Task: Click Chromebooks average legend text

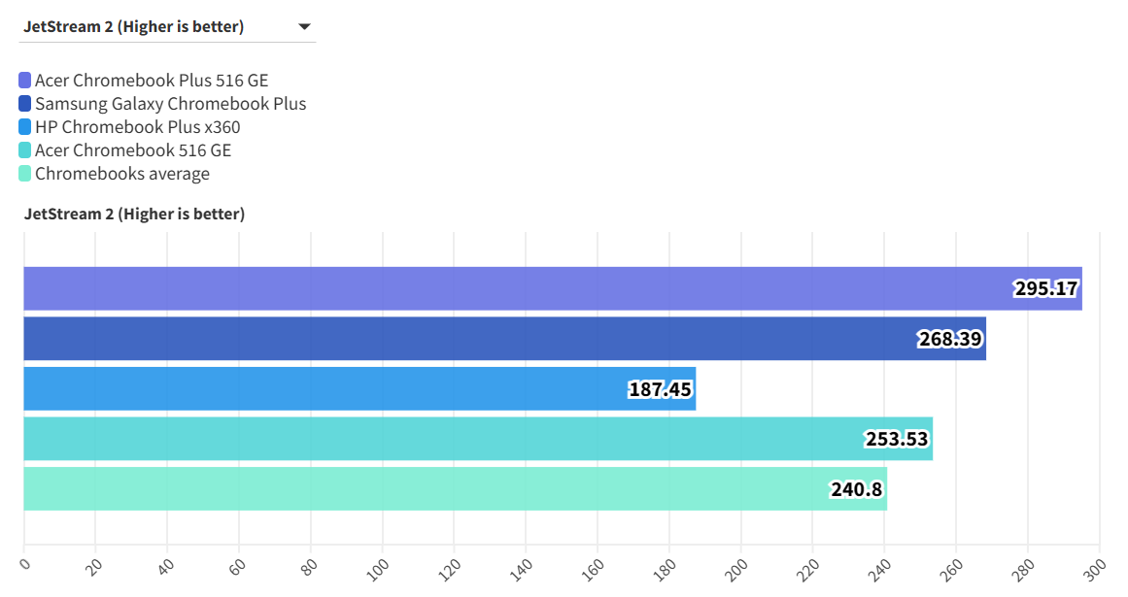Action: tap(122, 174)
